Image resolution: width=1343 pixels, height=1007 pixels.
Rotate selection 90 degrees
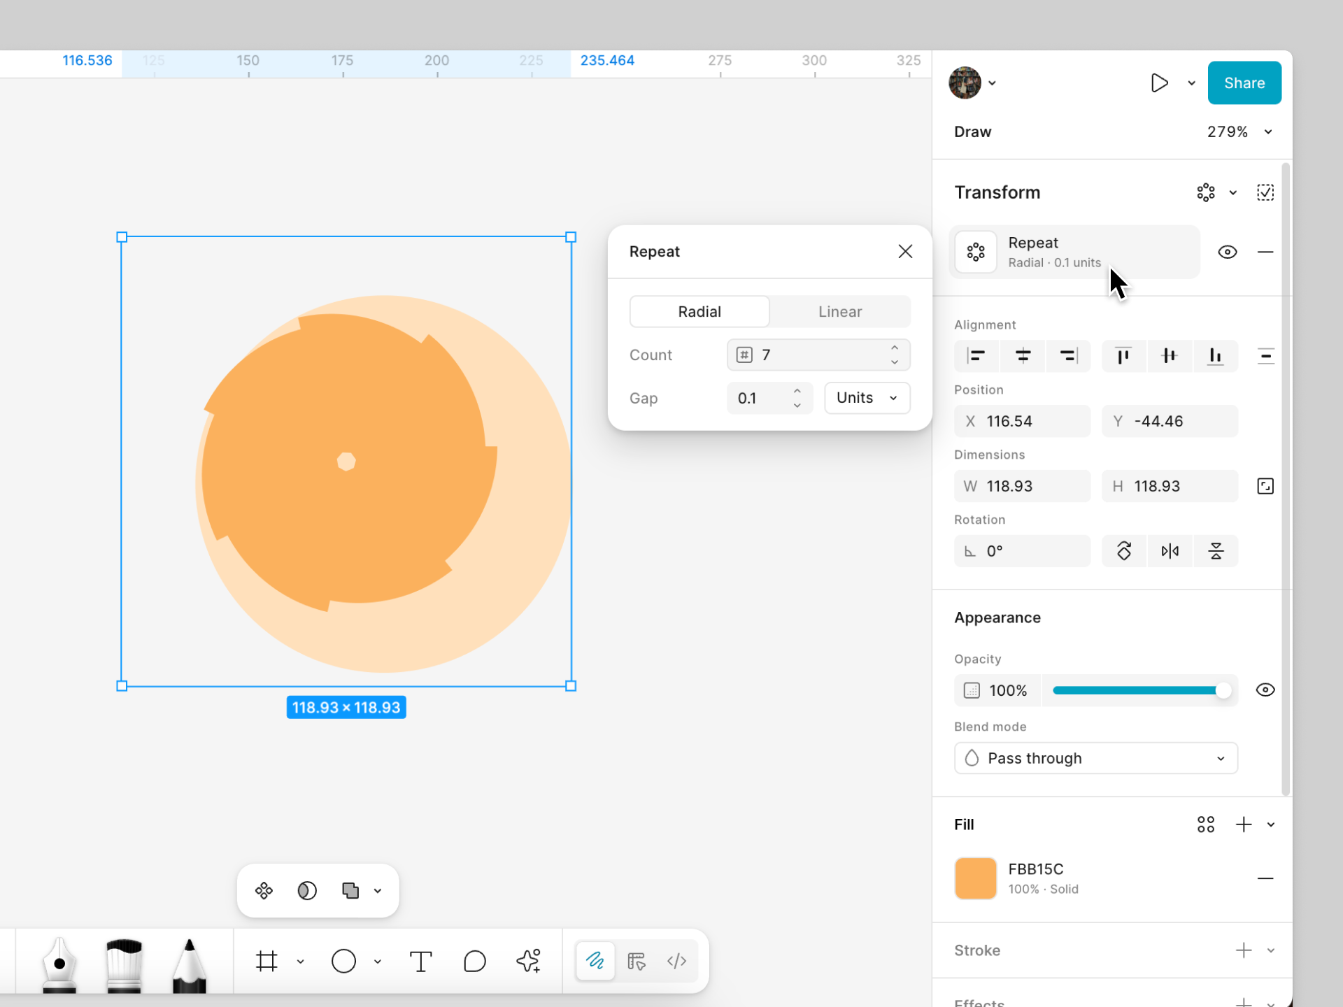(1124, 551)
